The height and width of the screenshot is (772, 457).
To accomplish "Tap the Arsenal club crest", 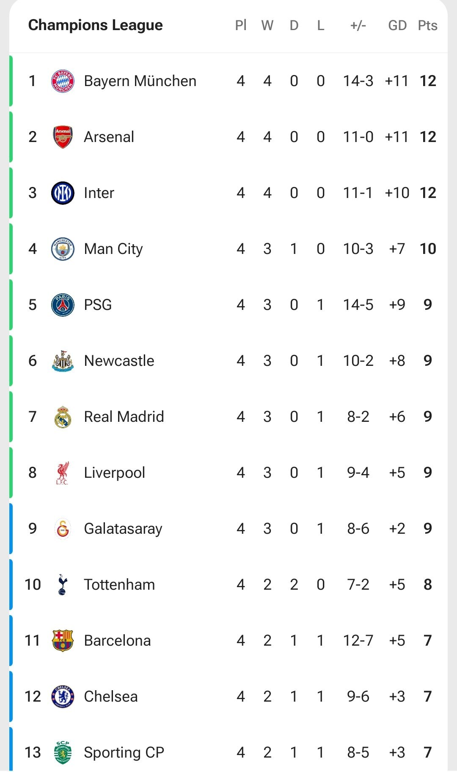I will pyautogui.click(x=63, y=137).
